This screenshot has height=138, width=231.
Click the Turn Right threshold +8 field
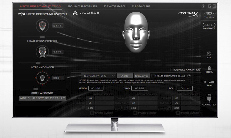(x=133, y=103)
